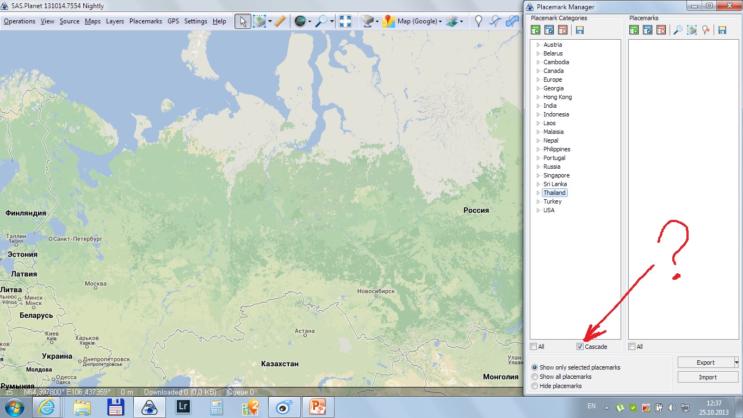Screen dimensions: 743x418
Task: Click the Import button
Action: pyautogui.click(x=708, y=377)
